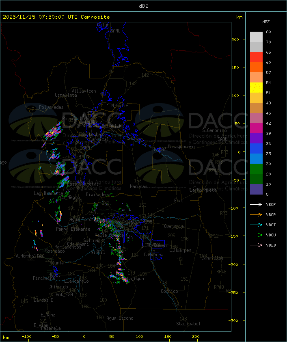This screenshot has width=287, height=342.
Task: Select the slate blue 5-10 dBZ swatch
Action: point(256,189)
